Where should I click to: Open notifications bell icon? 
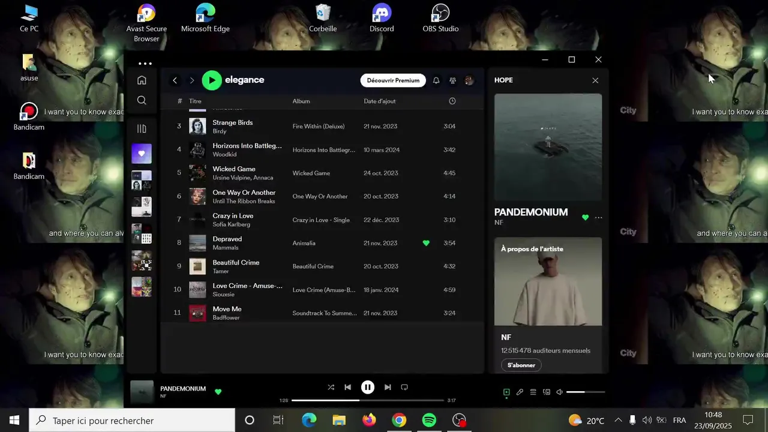[436, 80]
